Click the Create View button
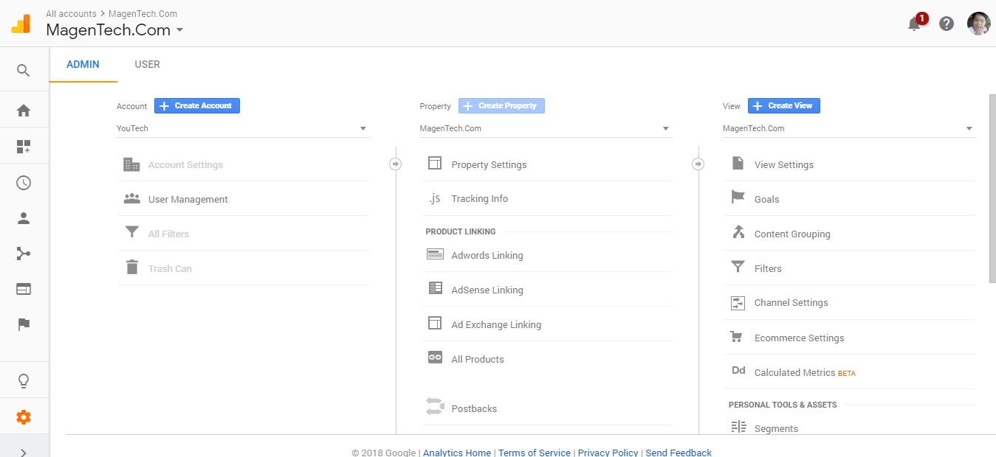Image resolution: width=996 pixels, height=457 pixels. pos(784,106)
